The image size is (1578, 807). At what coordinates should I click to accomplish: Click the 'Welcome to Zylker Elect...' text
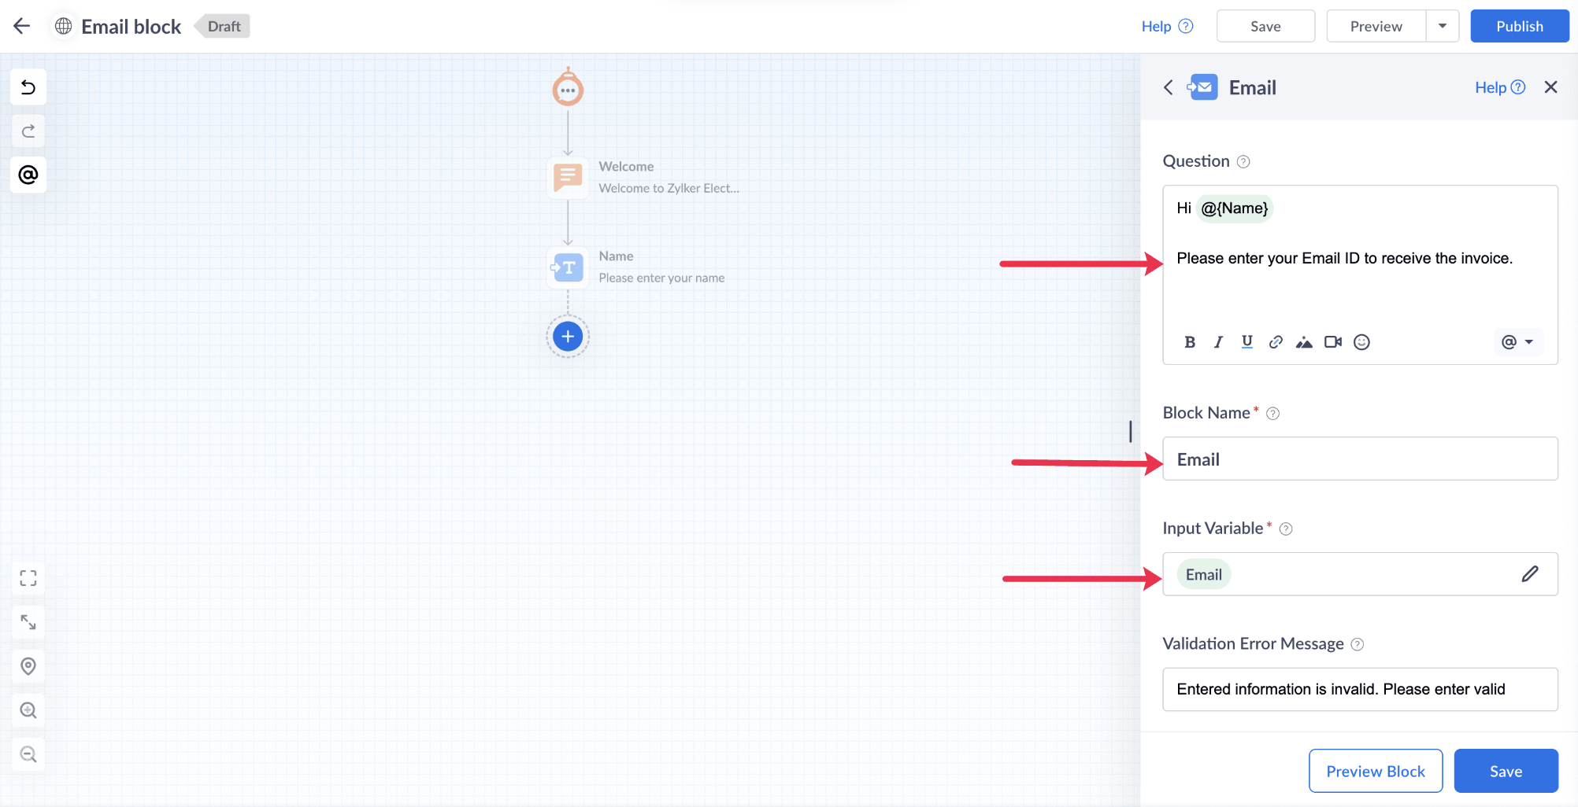coord(669,188)
